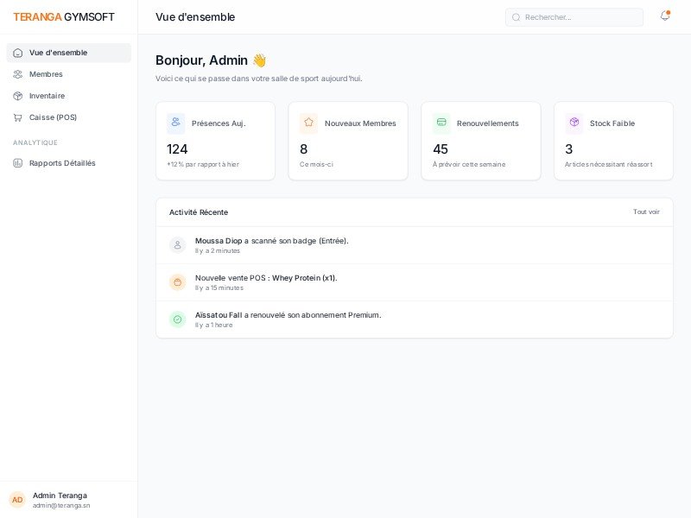Click the Renouvellements card icon
Screen dimensions: 691x518
point(441,123)
